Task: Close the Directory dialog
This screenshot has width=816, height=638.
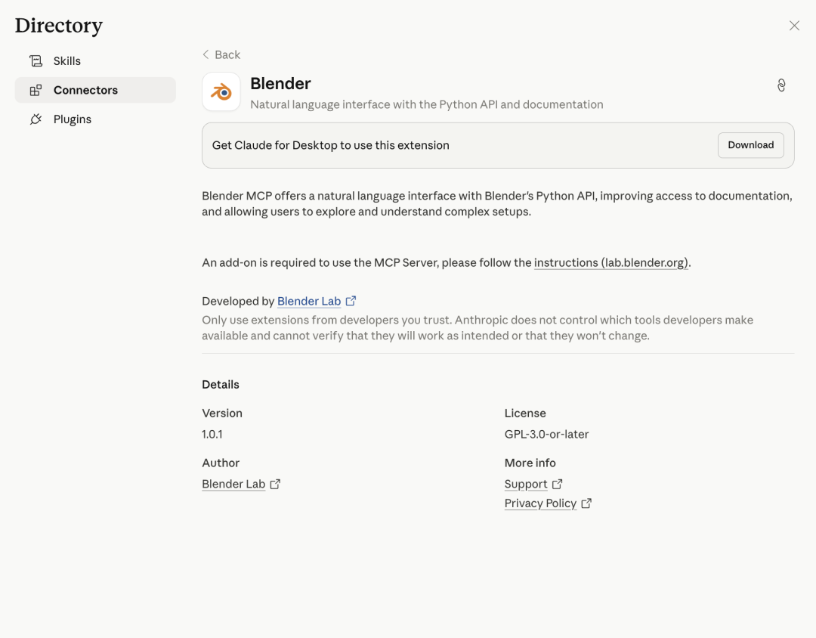Action: (794, 26)
